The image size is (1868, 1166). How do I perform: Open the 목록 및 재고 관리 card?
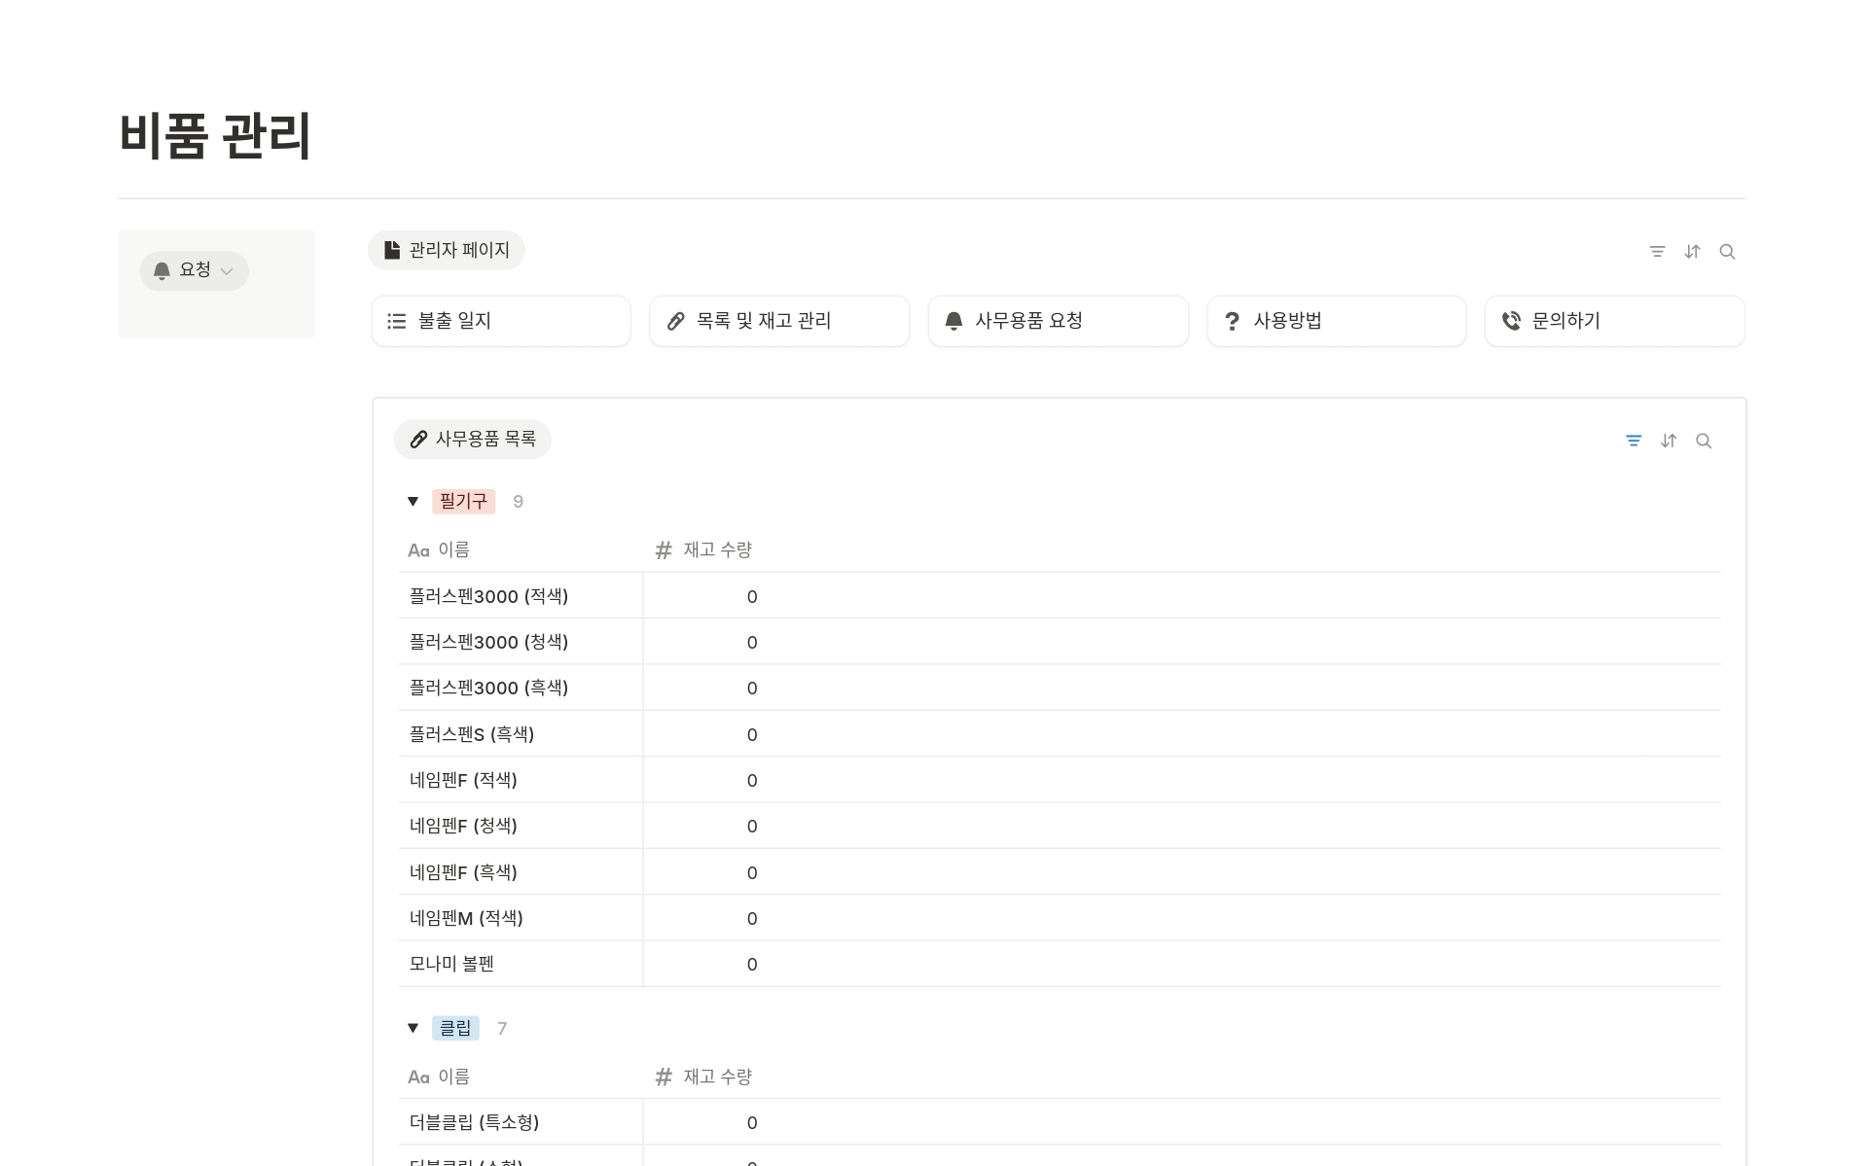point(779,321)
